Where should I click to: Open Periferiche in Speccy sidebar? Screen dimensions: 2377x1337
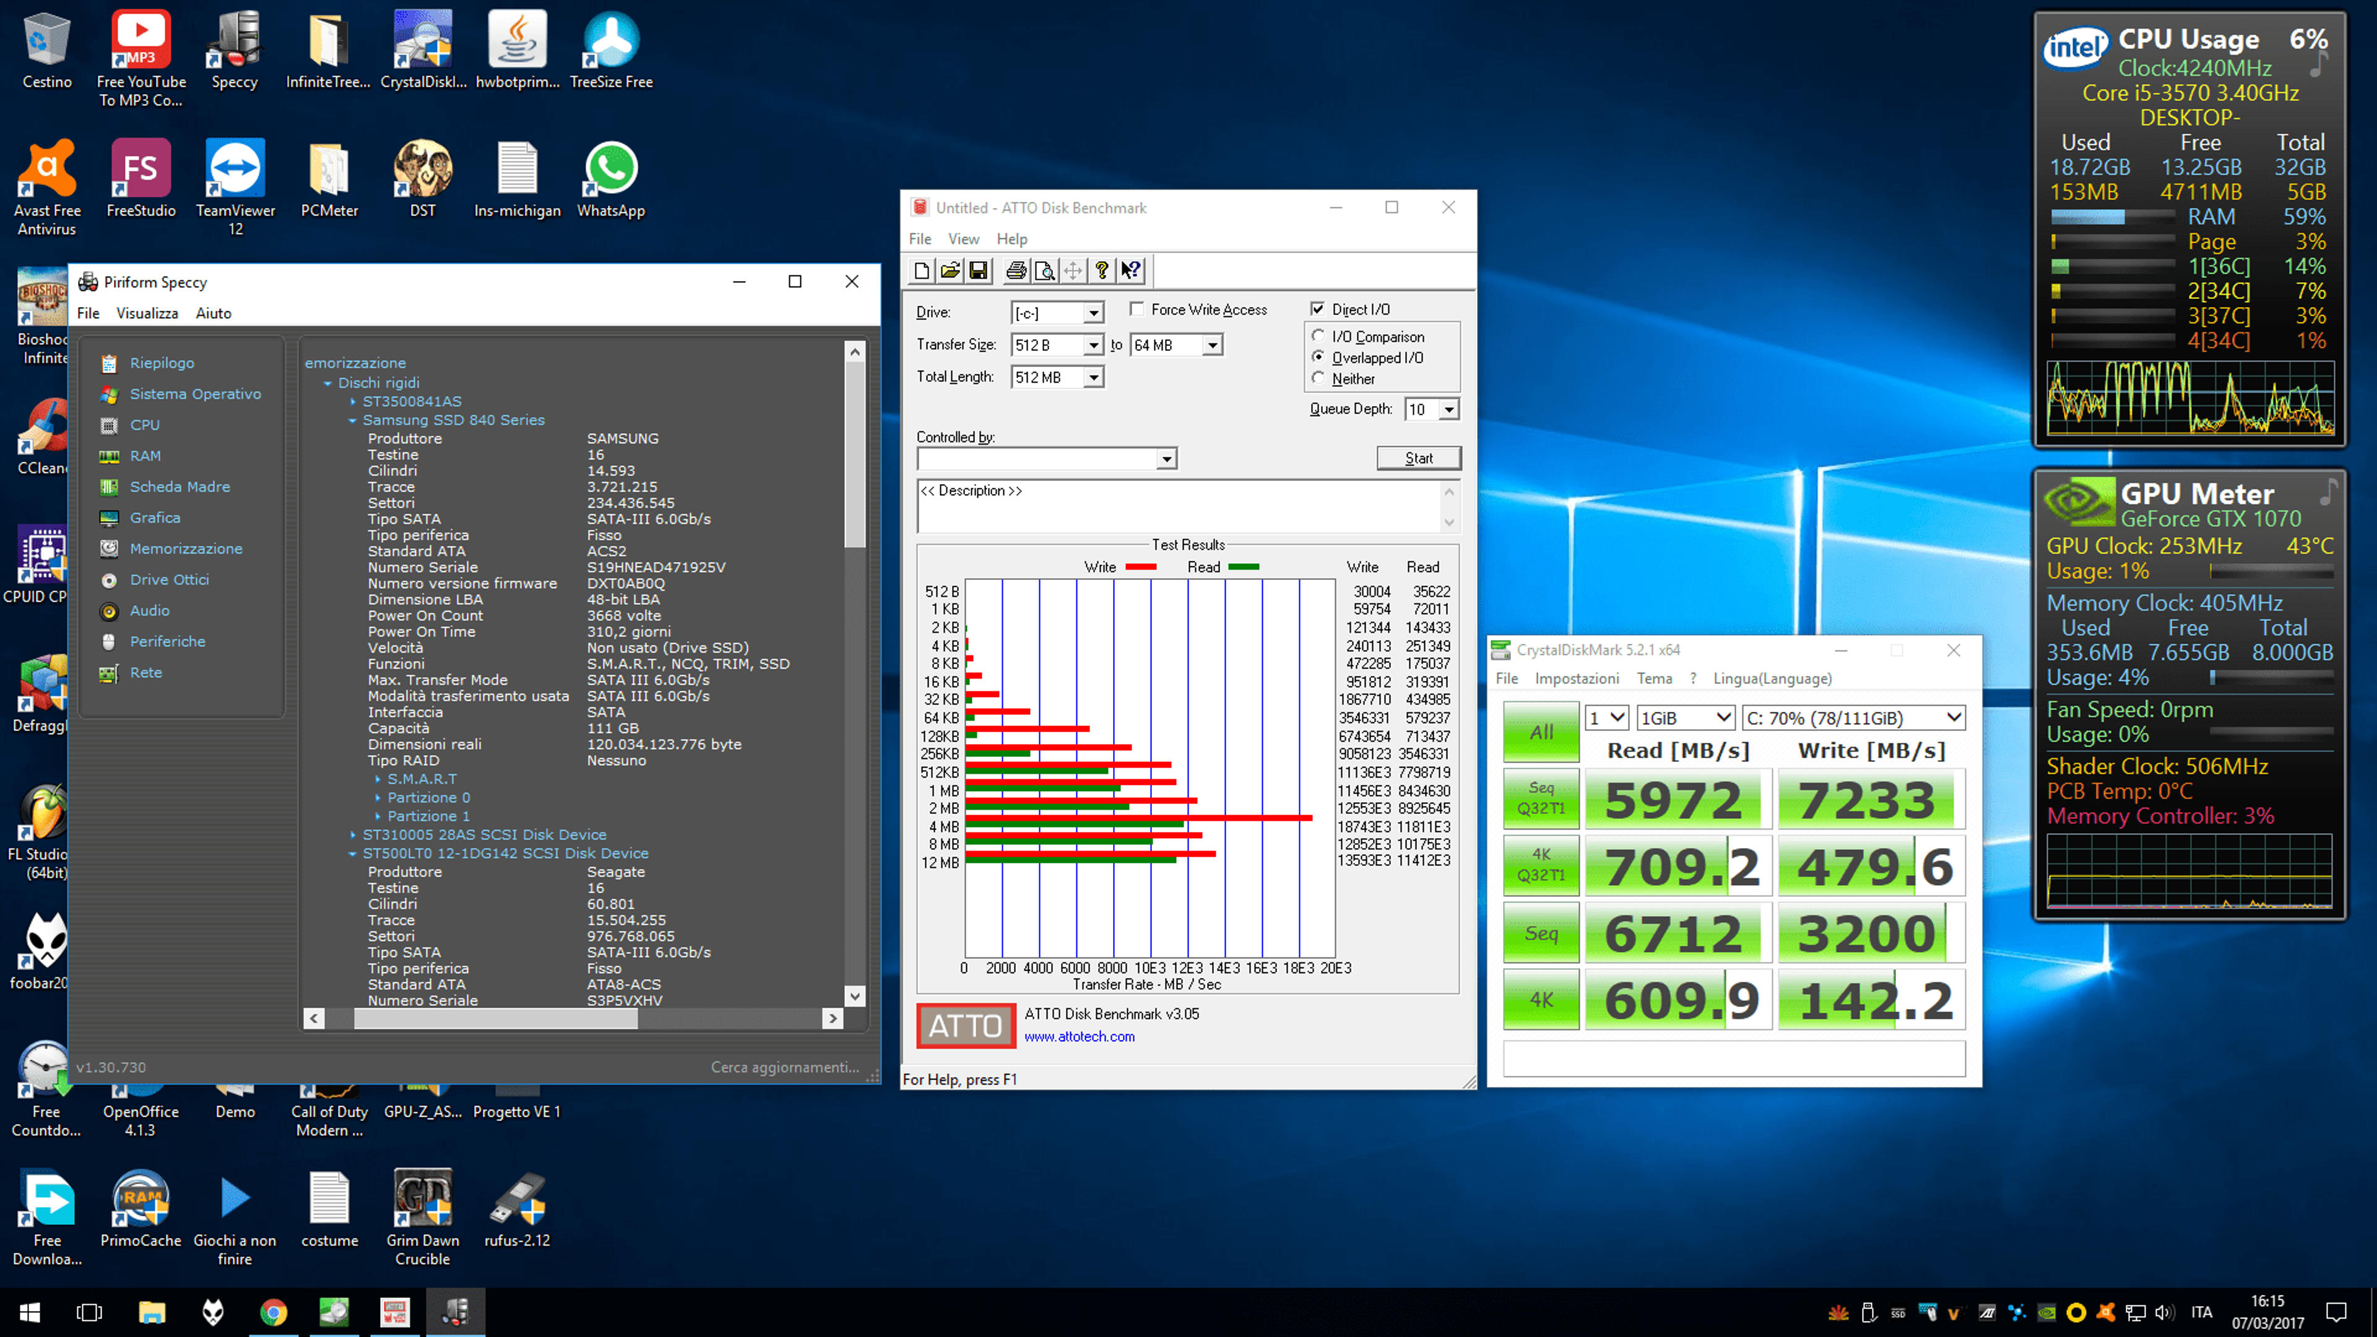point(167,641)
